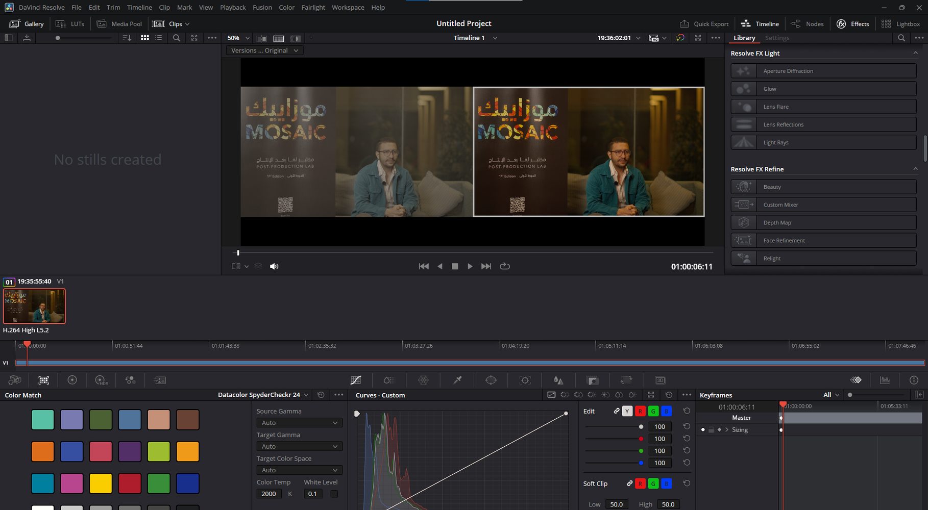Open the Datacolor SpyderCheckr 24 chart dropdown
The height and width of the screenshot is (510, 928).
[263, 395]
